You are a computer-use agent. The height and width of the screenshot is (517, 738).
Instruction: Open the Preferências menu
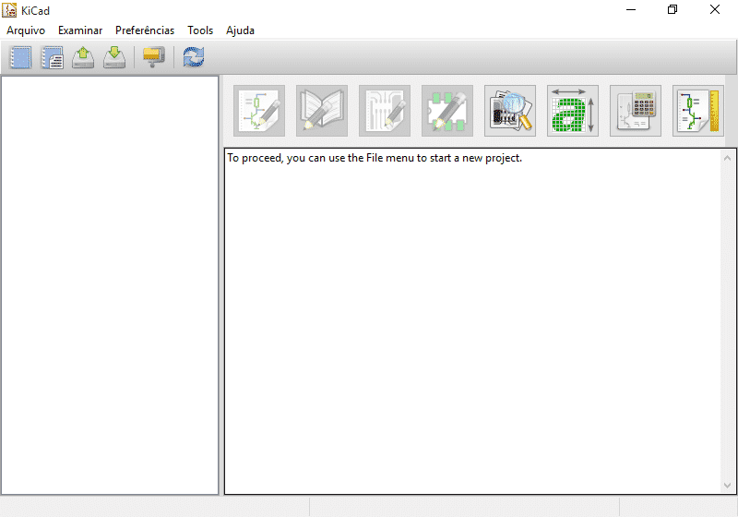point(145,30)
